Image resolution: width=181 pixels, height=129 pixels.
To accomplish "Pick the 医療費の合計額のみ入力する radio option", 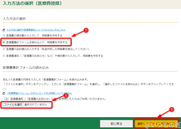I will click(x=4, y=48).
